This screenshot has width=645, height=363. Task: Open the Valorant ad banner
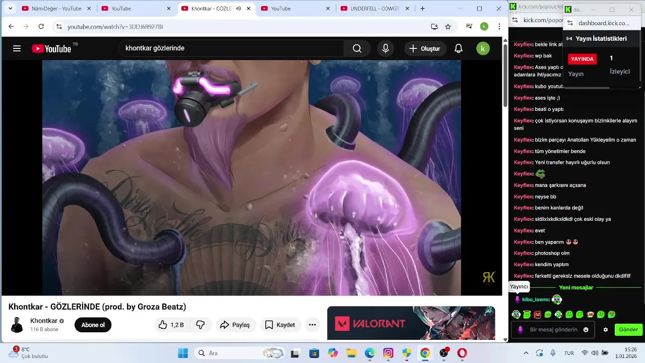coord(411,323)
